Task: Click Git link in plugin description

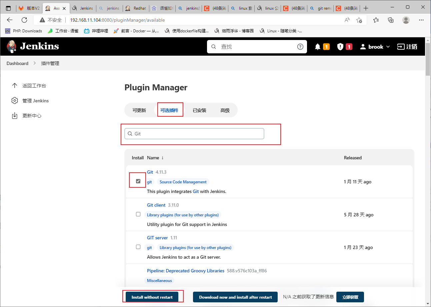Action: (196, 192)
